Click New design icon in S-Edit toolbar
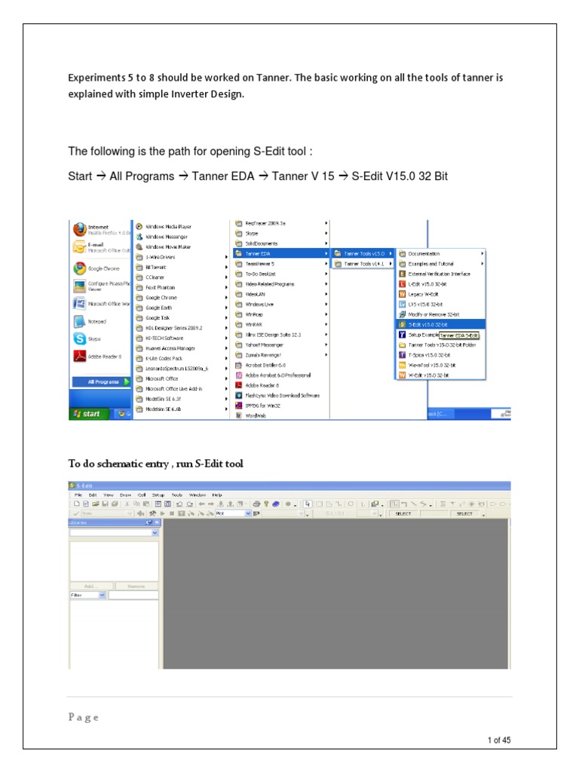 (x=77, y=504)
